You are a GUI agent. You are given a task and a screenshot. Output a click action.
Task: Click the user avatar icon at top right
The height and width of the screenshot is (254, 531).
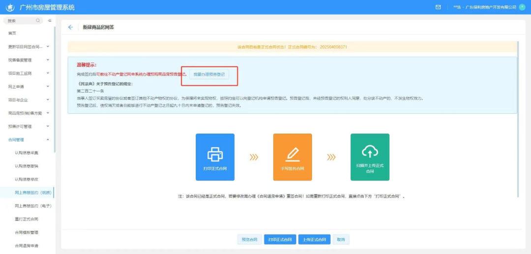coord(522,7)
